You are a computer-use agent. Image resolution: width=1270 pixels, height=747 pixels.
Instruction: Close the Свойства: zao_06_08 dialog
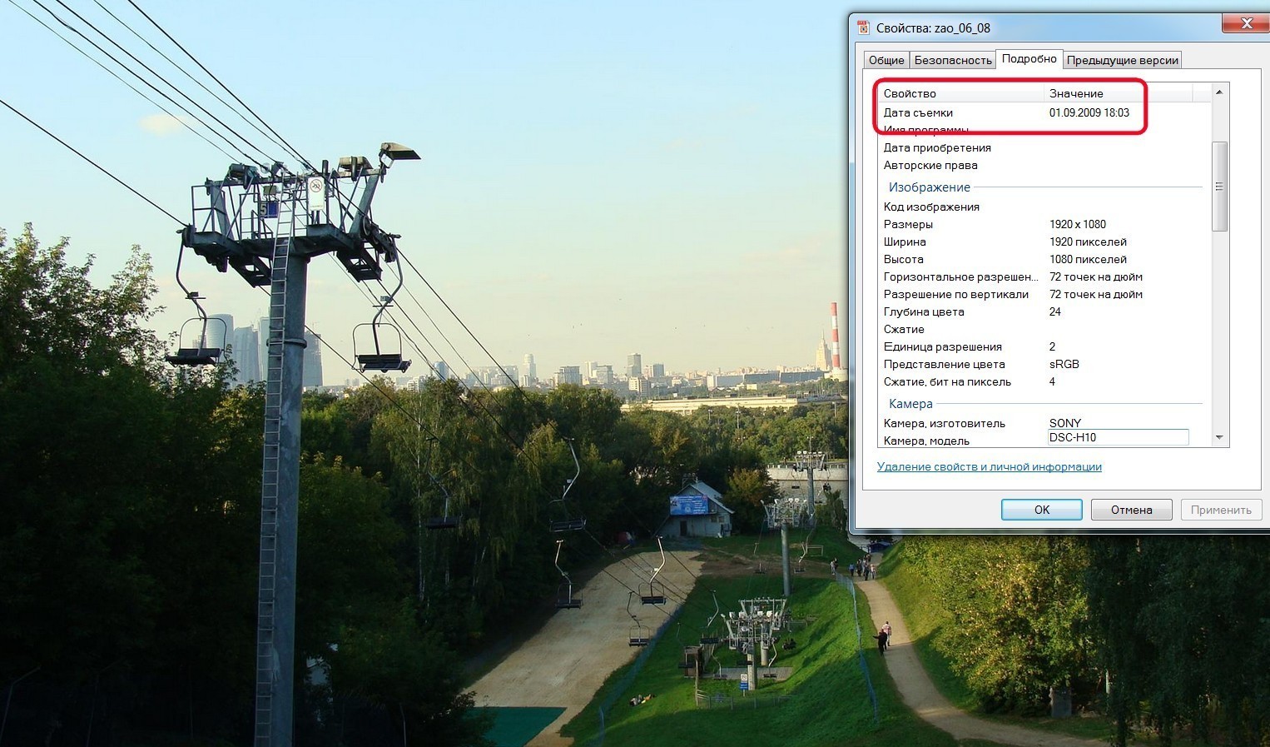click(1246, 24)
